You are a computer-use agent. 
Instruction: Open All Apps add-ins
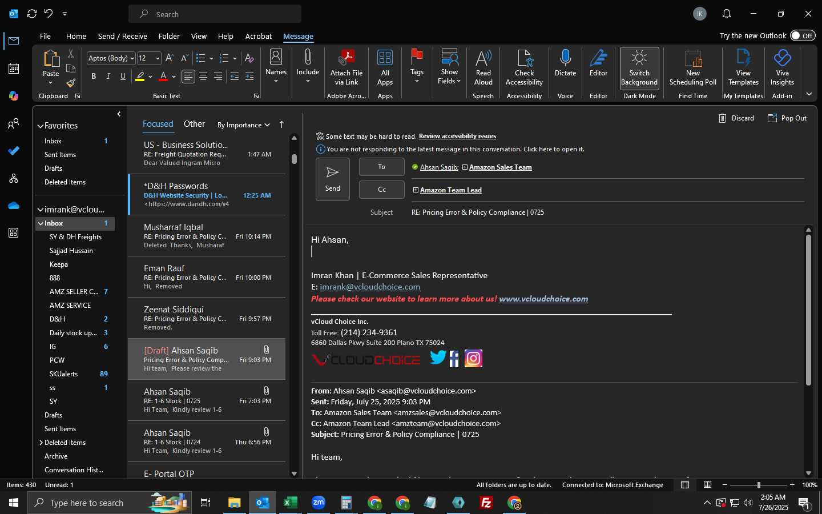click(385, 67)
